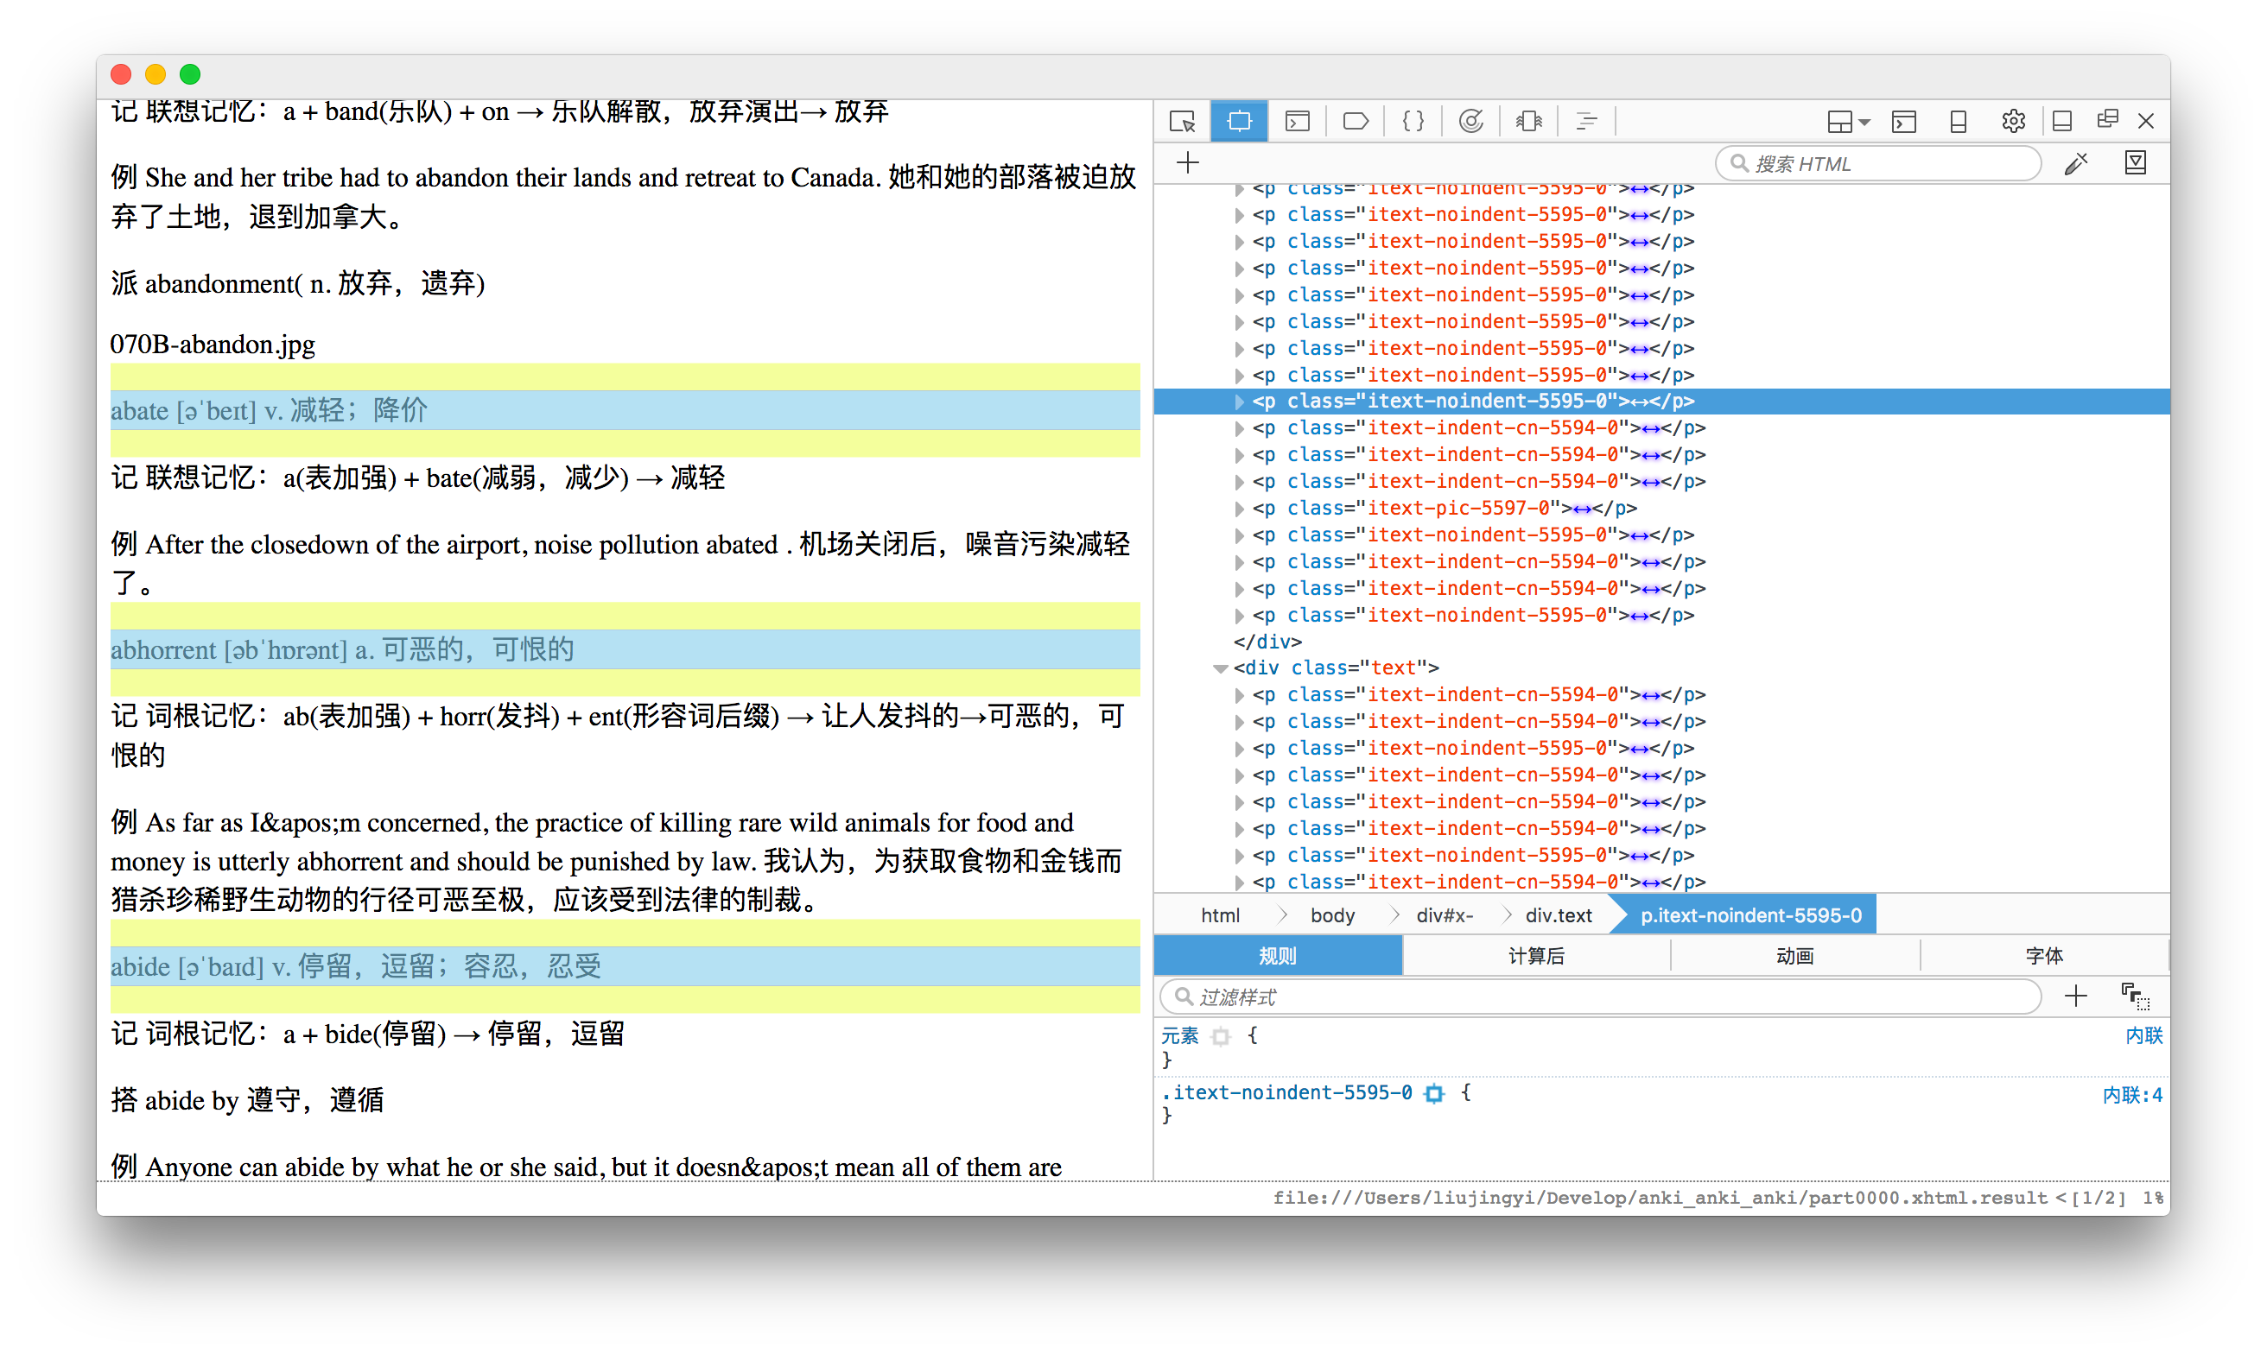Open the Console panel
2267x1354 pixels.
[1297, 122]
